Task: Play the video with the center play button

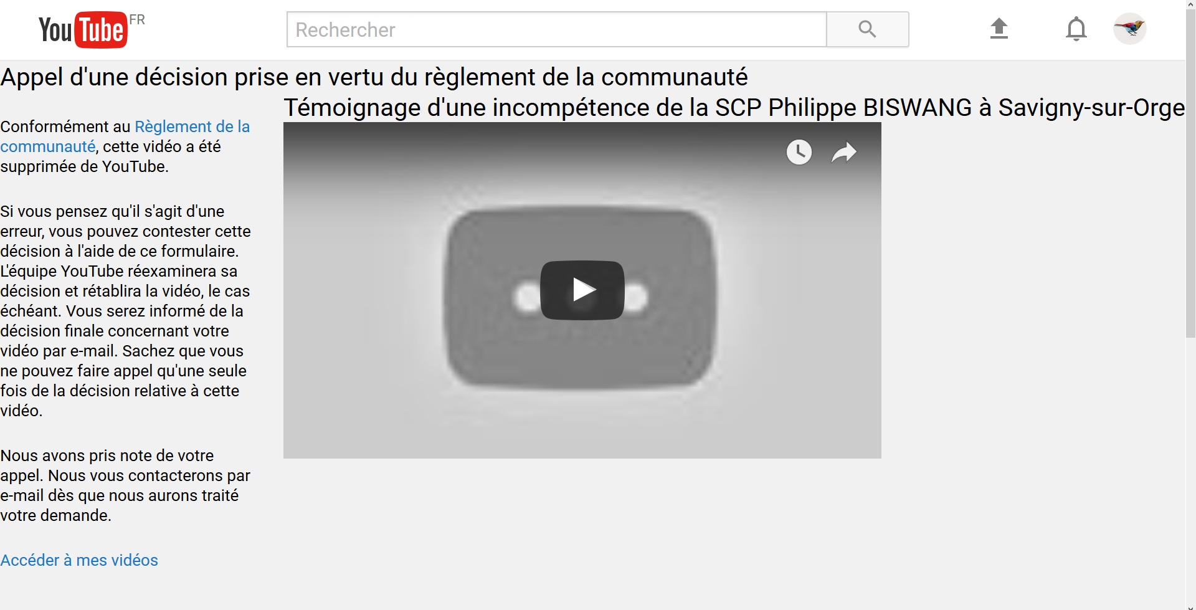Action: tap(582, 290)
